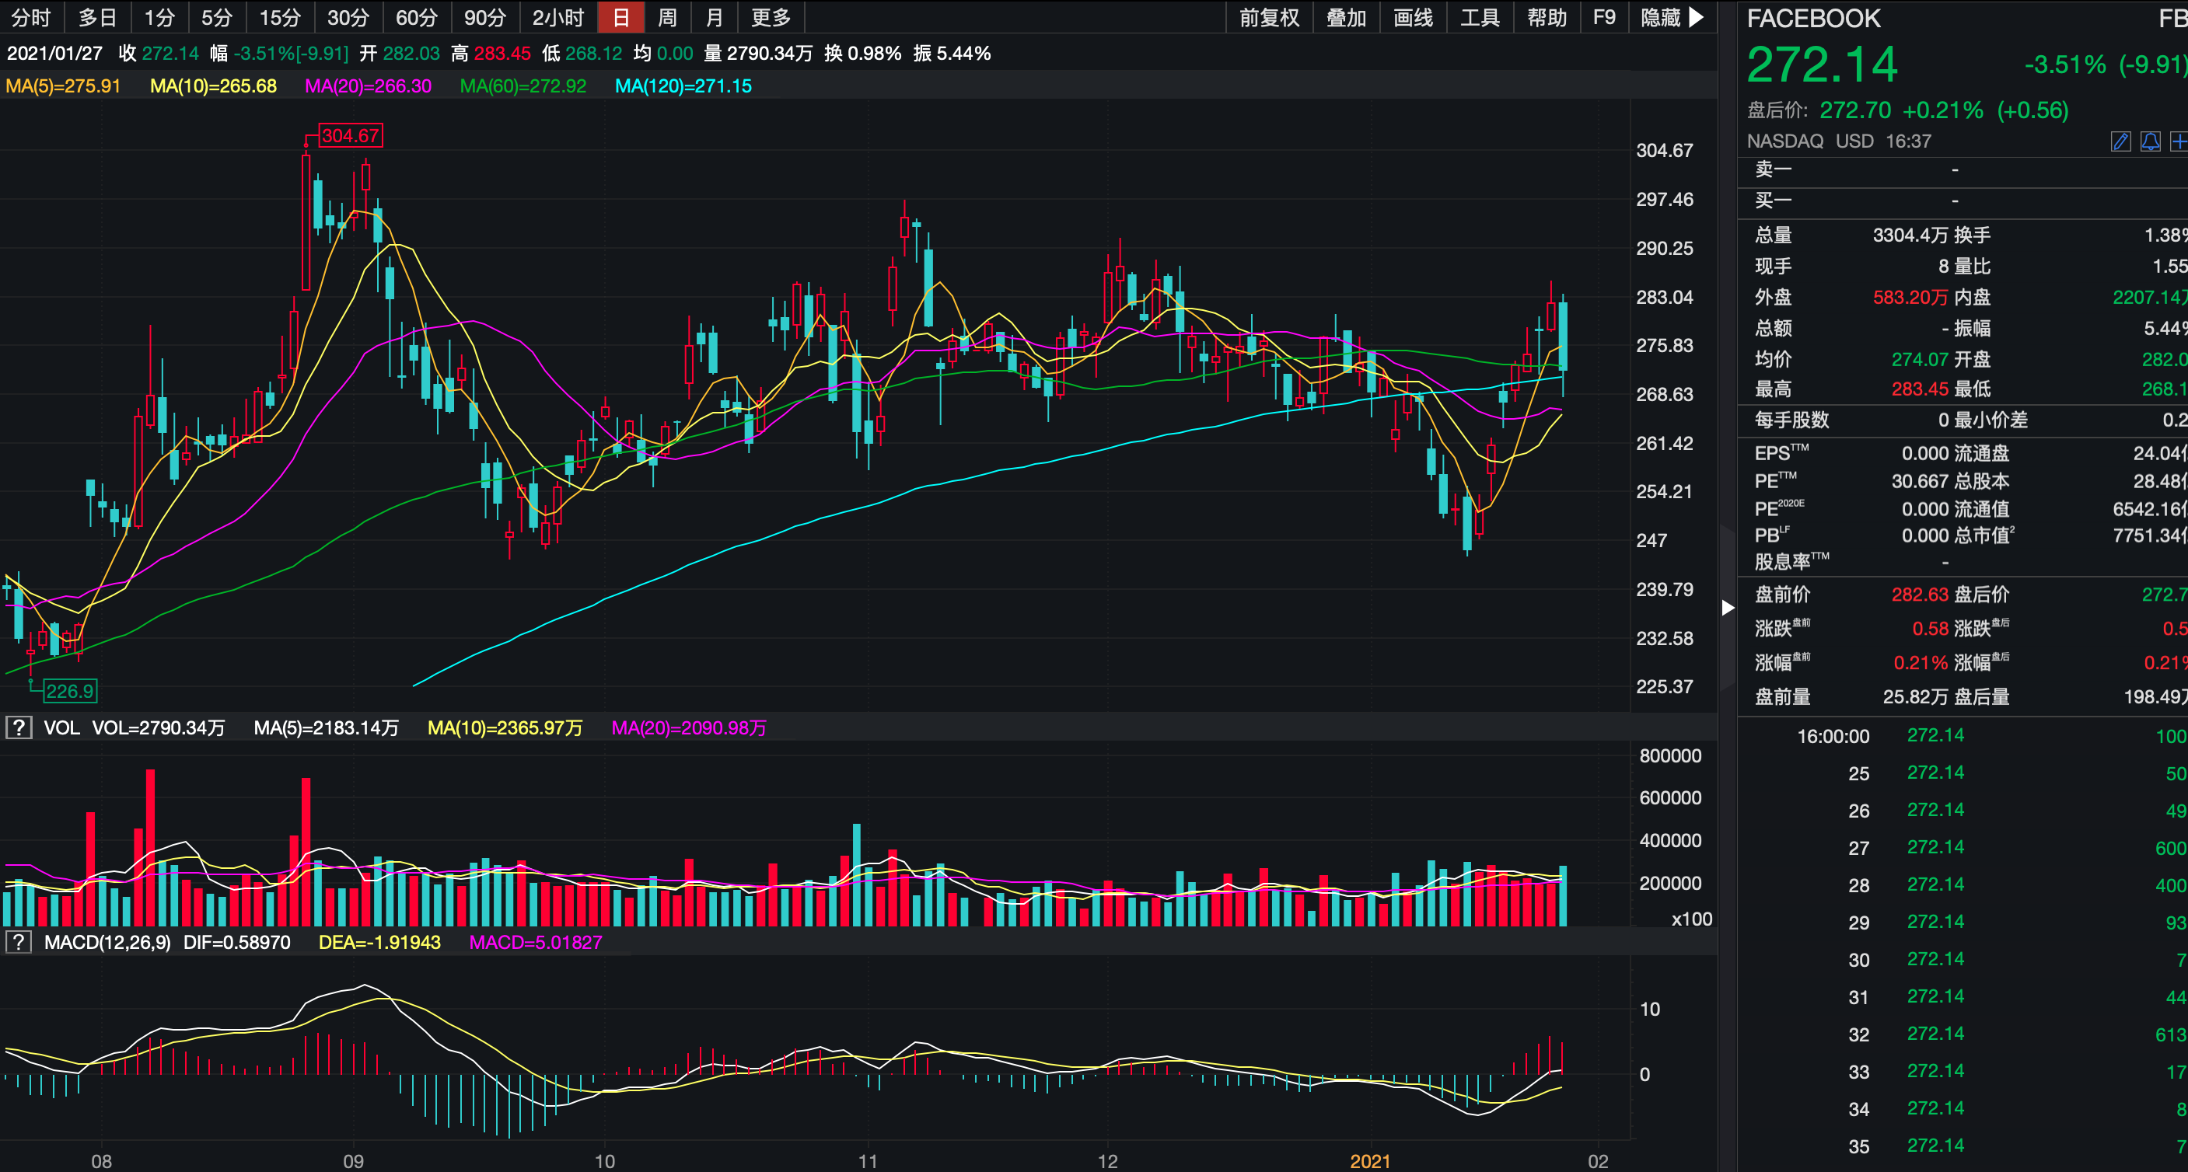2188x1172 pixels.
Task: Click the 226.9 low price label
Action: click(70, 692)
